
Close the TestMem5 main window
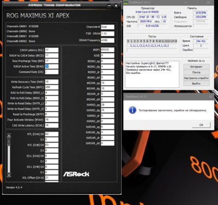click(x=208, y=3)
